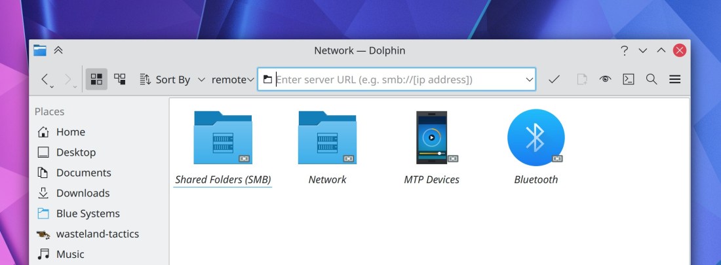Click the Search magnifier icon
The width and height of the screenshot is (721, 265).
pos(652,79)
